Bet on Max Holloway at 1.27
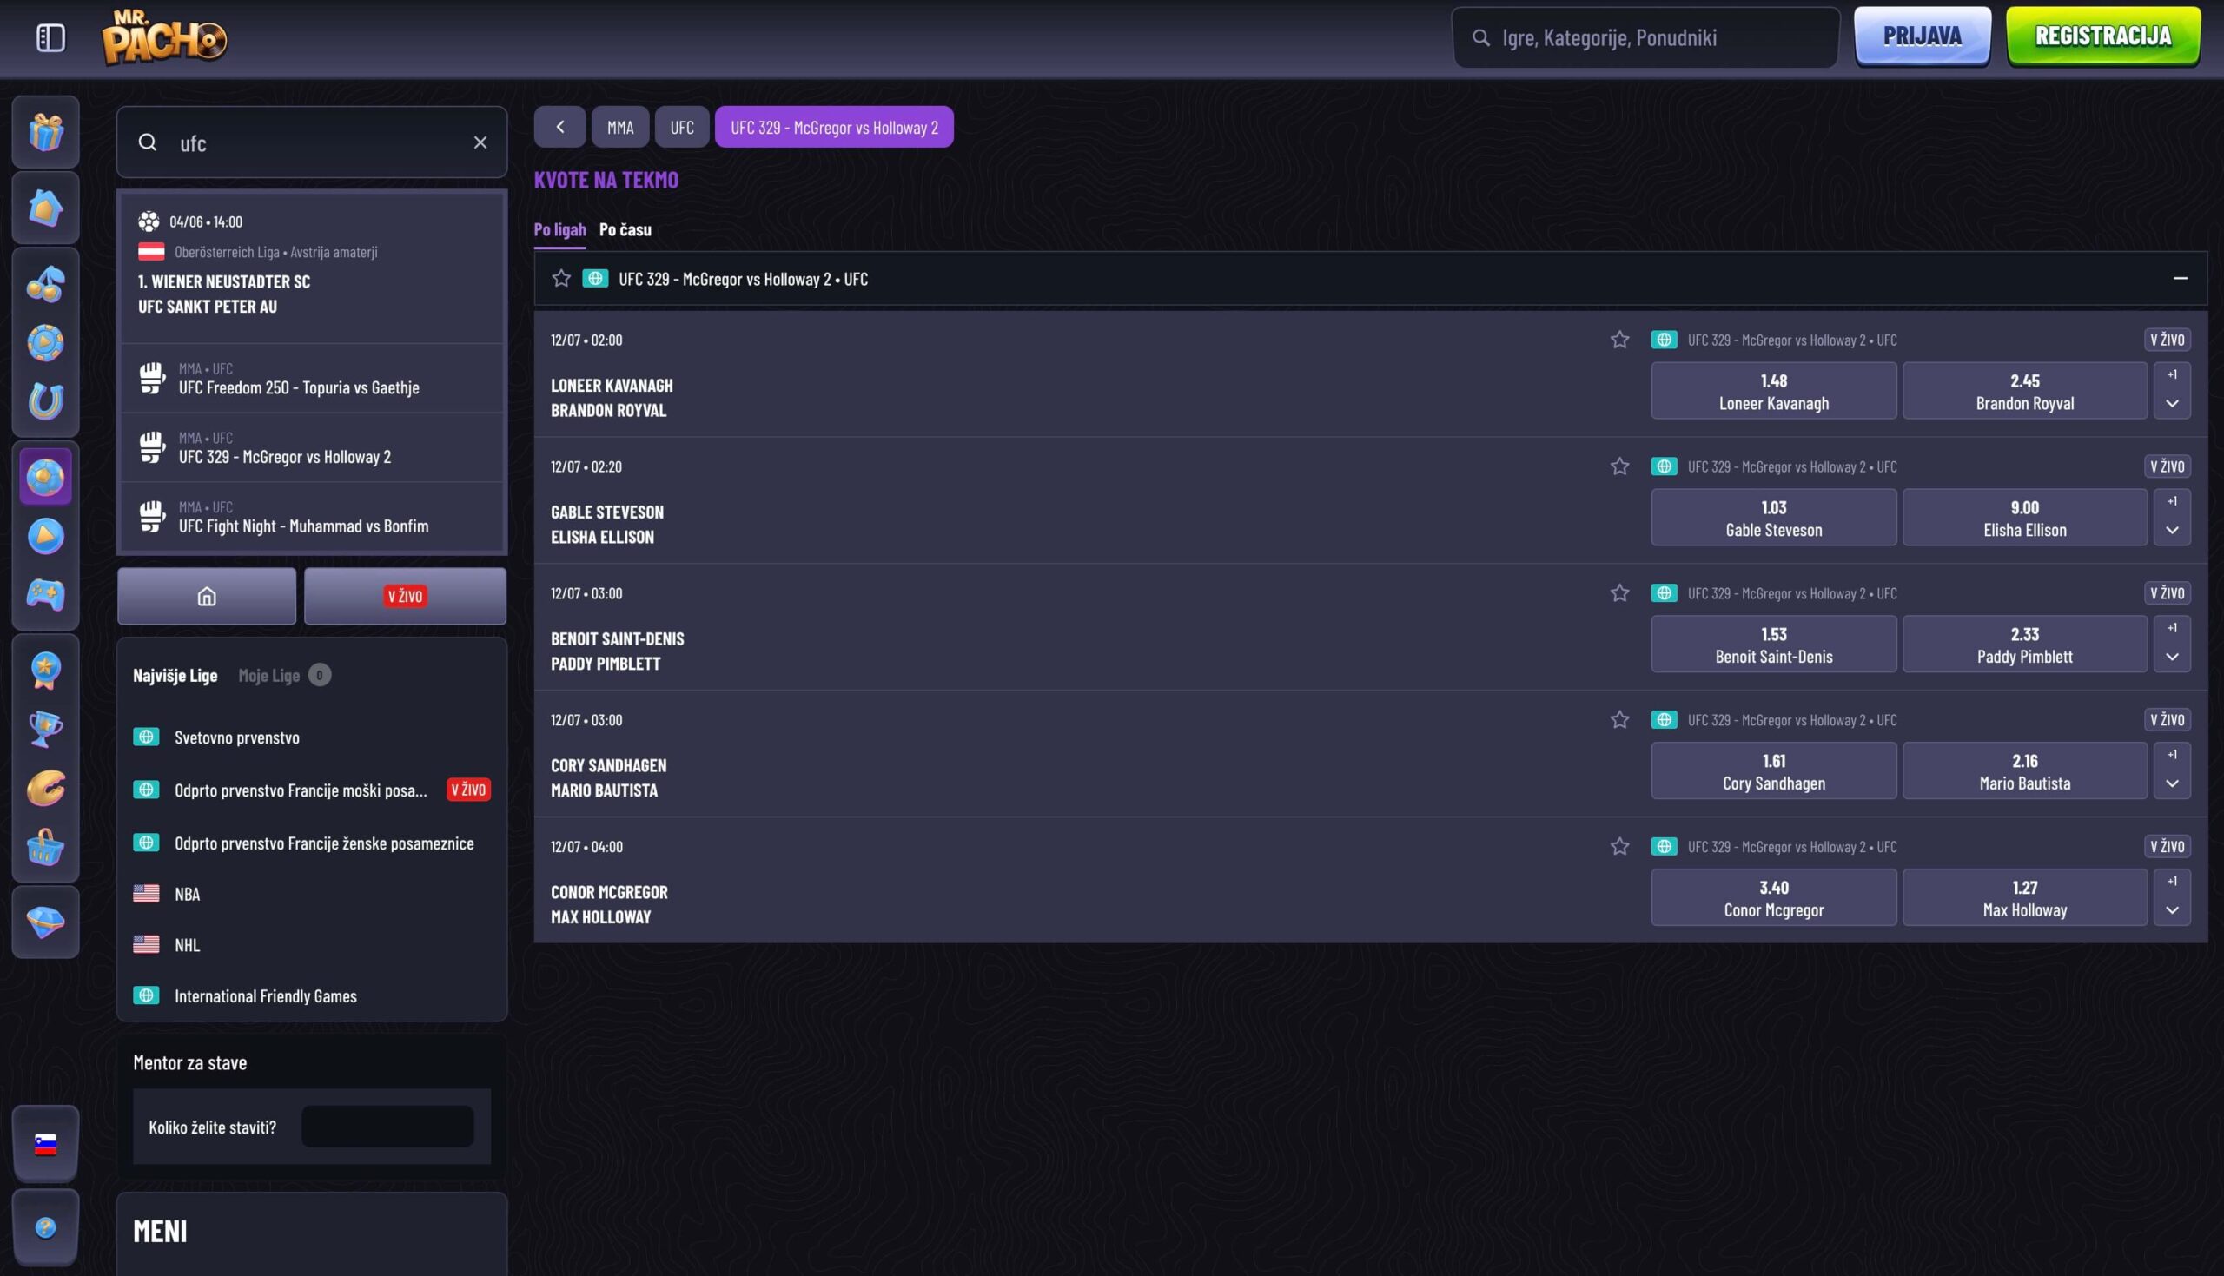Viewport: 2224px width, 1276px height. [x=2024, y=896]
